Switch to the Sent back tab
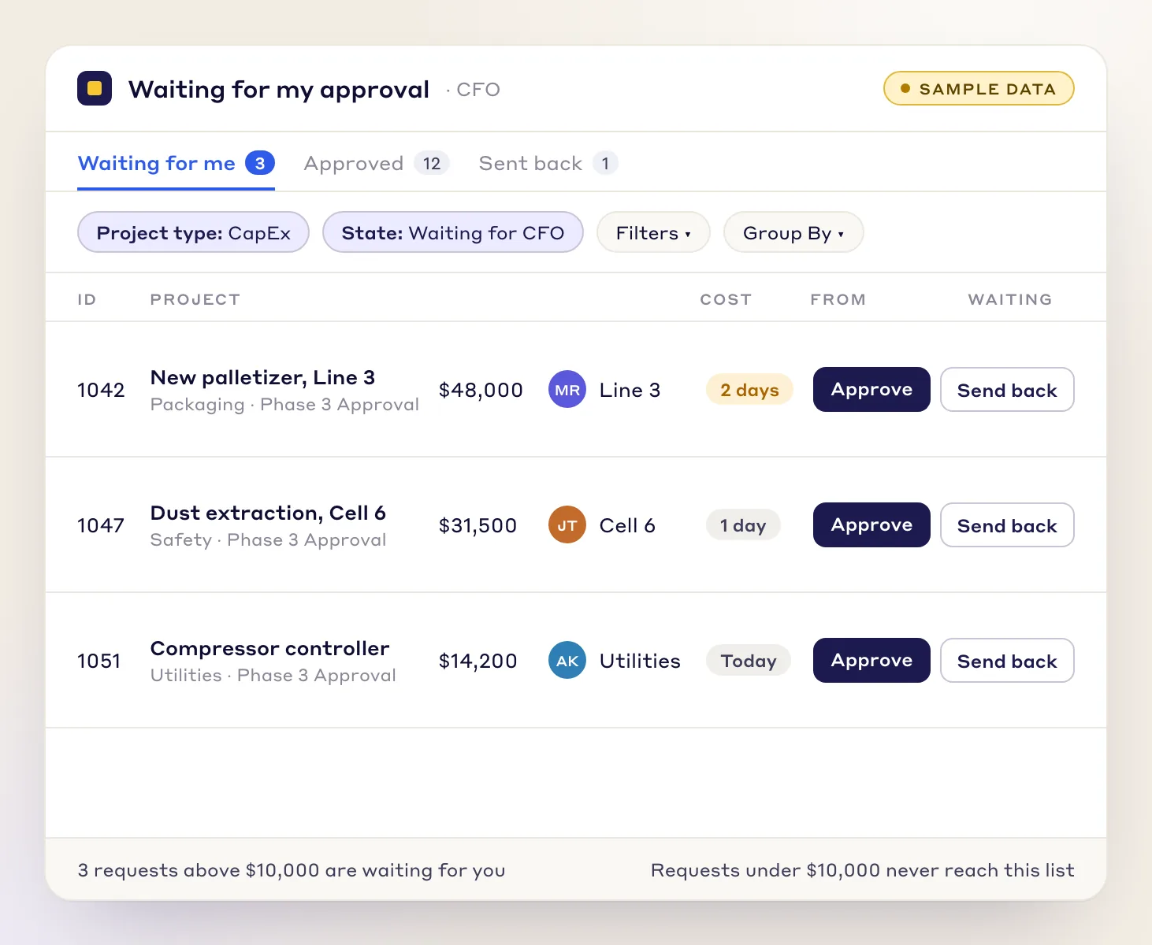The width and height of the screenshot is (1152, 945). click(x=548, y=164)
